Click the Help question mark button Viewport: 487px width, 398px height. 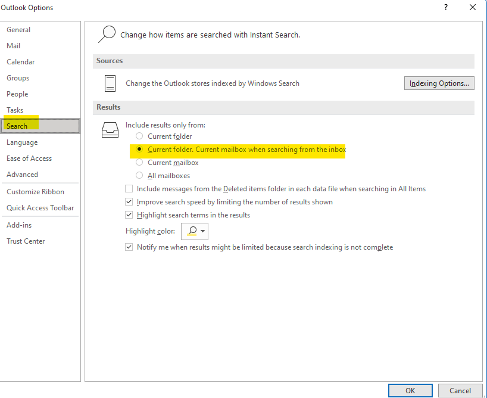[446, 8]
